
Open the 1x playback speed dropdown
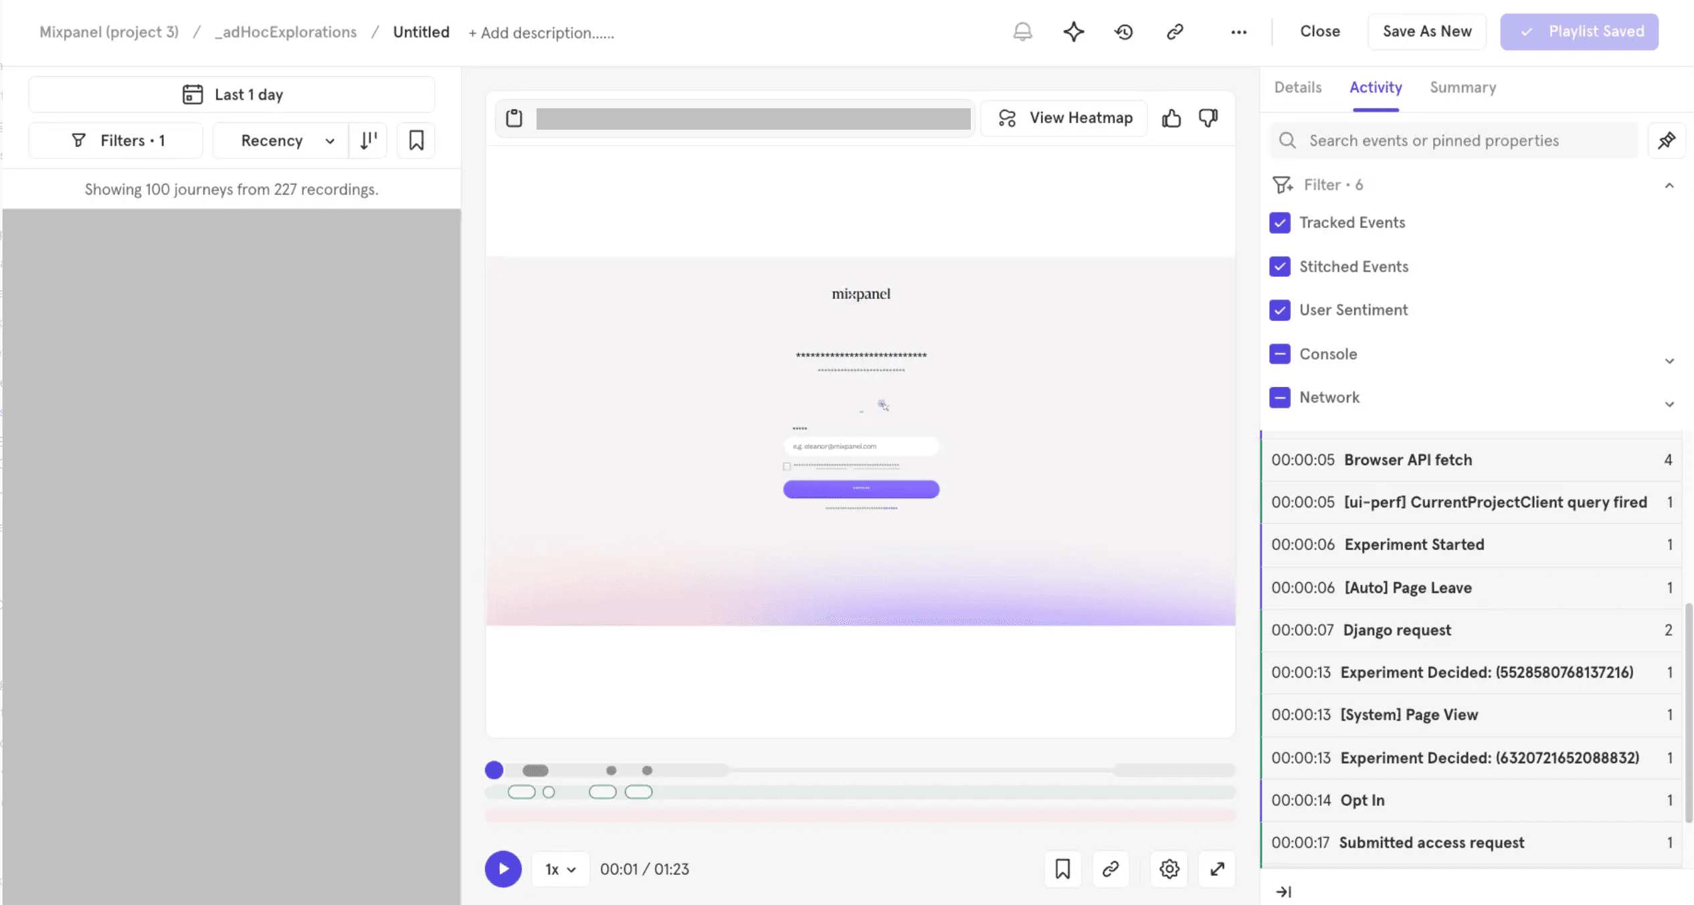[560, 869]
